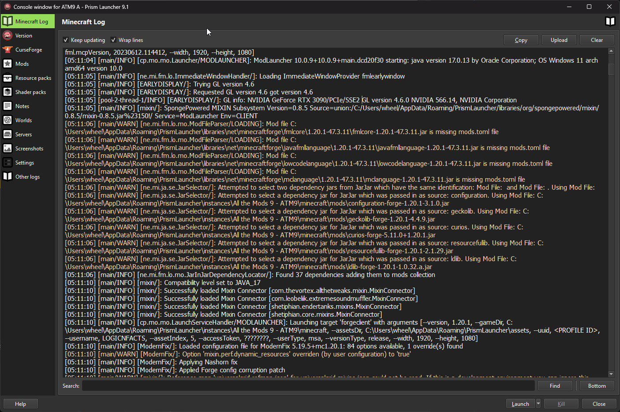Click the 'Found 37 dependencies' log line
The width and height of the screenshot is (620, 412).
(250, 275)
